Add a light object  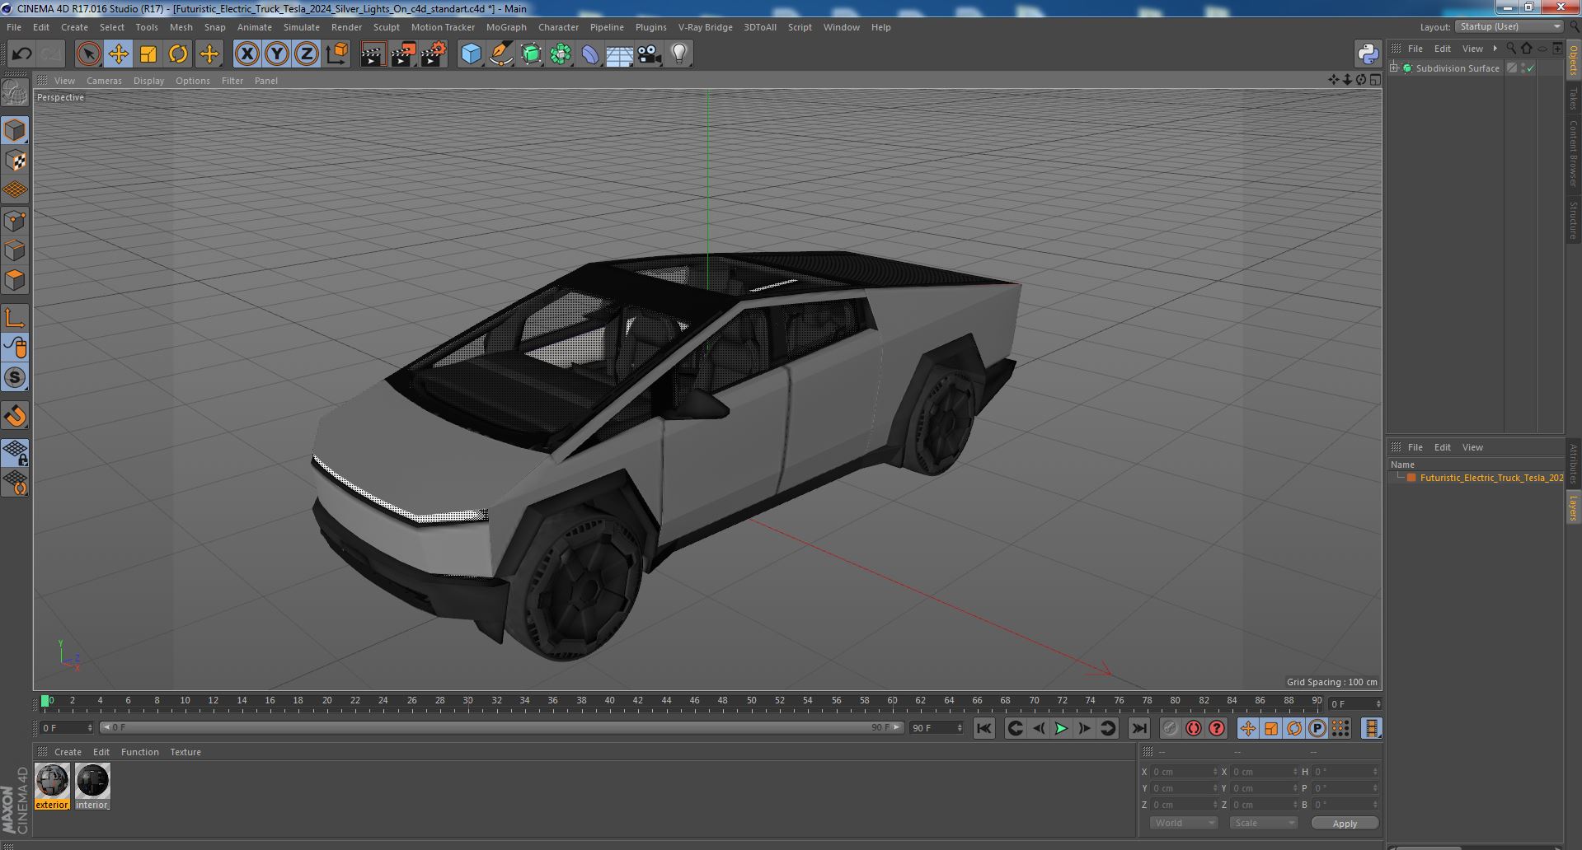pos(678,54)
